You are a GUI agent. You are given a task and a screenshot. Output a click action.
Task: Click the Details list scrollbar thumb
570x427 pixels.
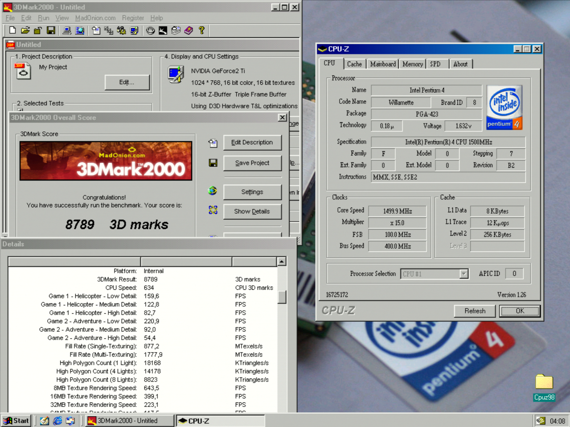(282, 297)
